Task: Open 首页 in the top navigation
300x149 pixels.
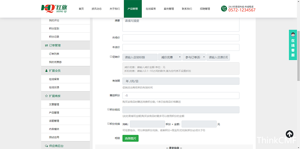Action: click(x=81, y=9)
